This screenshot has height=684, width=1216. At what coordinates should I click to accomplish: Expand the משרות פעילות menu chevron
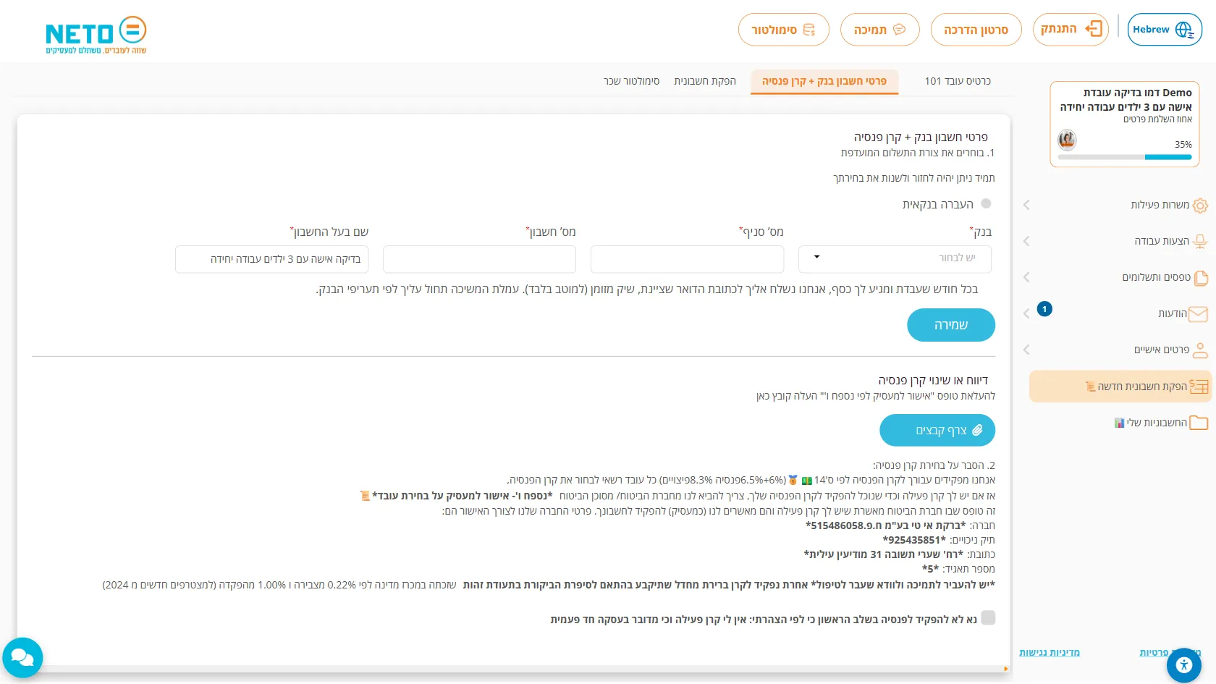(x=1026, y=205)
